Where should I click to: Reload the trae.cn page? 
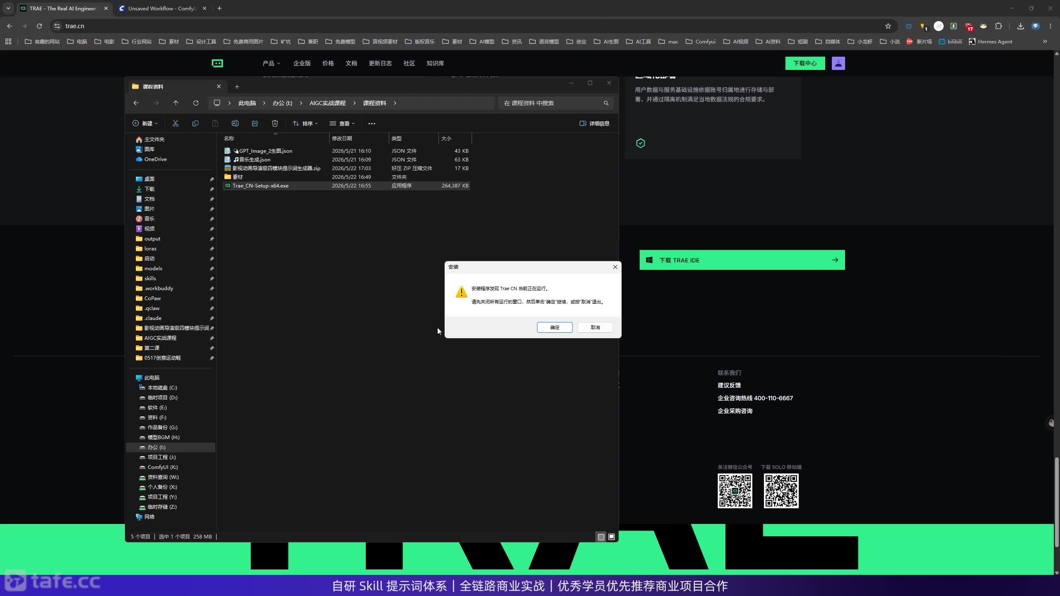(x=39, y=26)
